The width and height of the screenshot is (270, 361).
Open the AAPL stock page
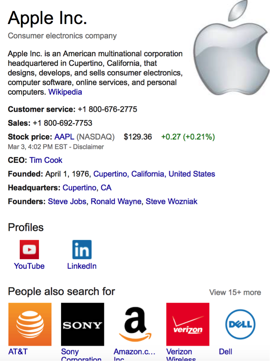coord(64,137)
